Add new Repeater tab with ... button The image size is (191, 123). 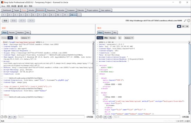tap(79, 15)
